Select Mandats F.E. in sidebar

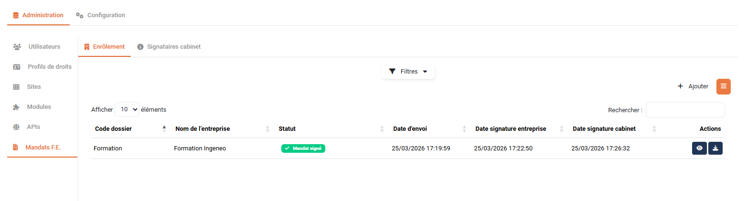(x=43, y=147)
